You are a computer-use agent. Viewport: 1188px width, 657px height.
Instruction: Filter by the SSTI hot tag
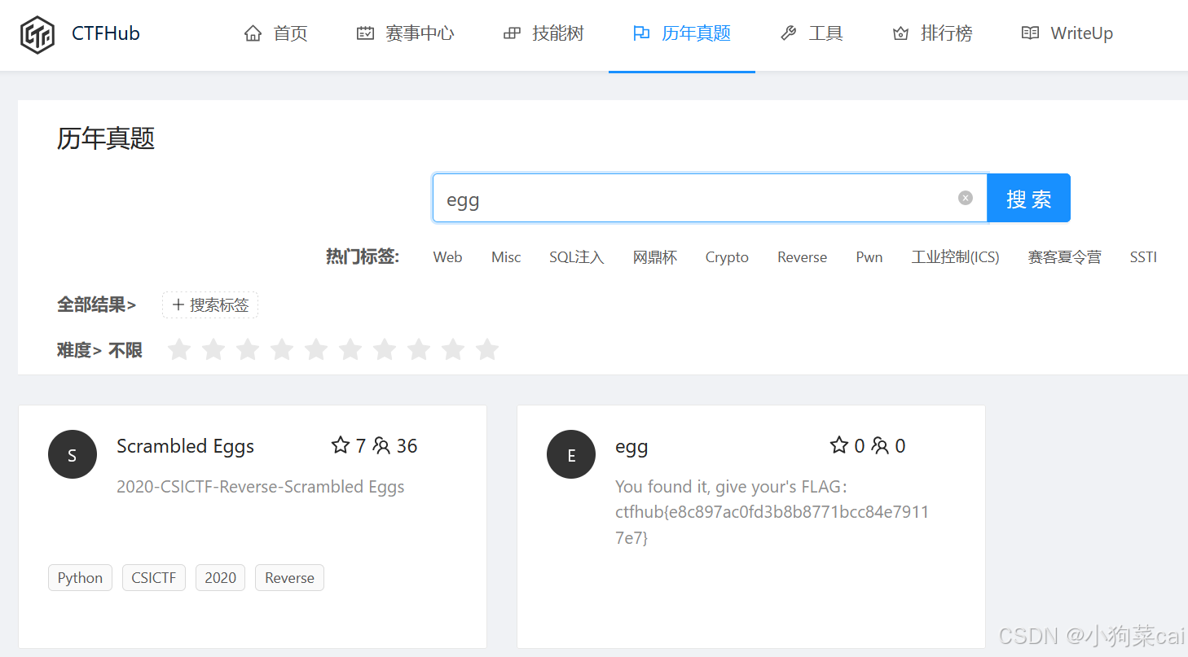point(1143,257)
